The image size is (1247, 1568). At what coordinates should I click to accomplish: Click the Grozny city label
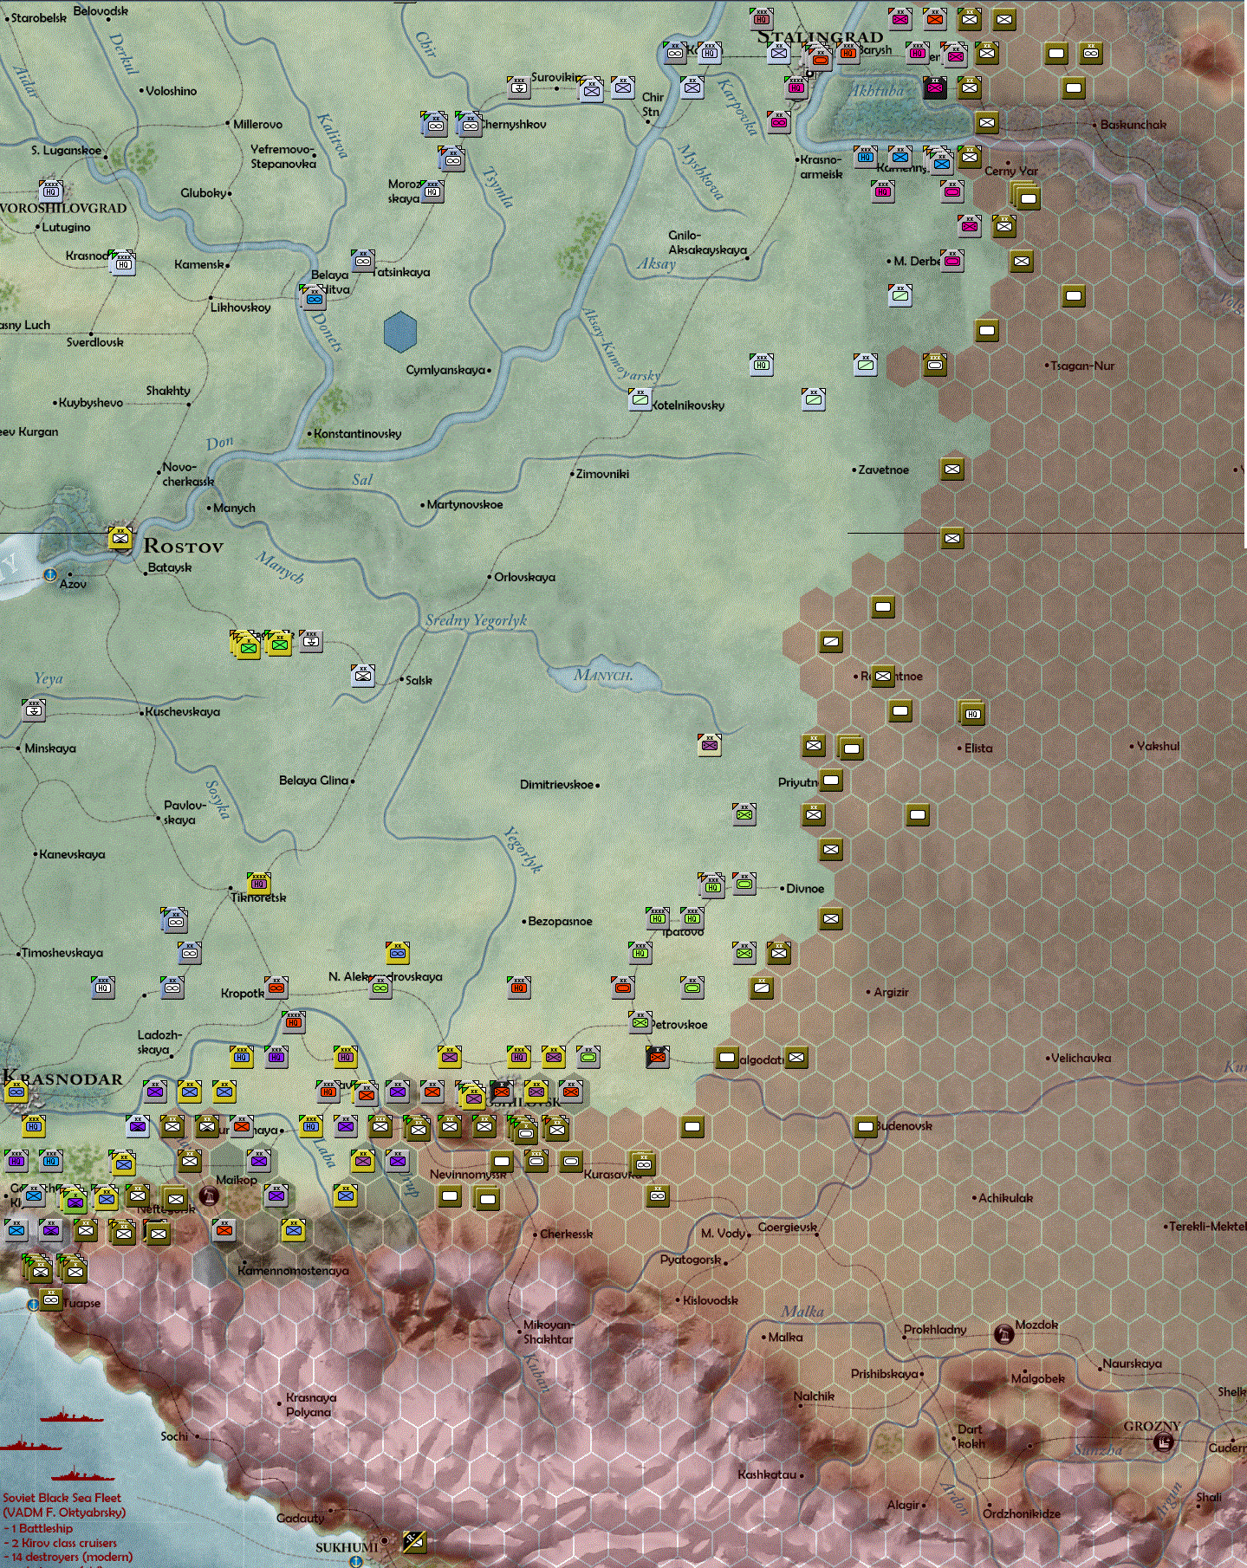click(1153, 1426)
